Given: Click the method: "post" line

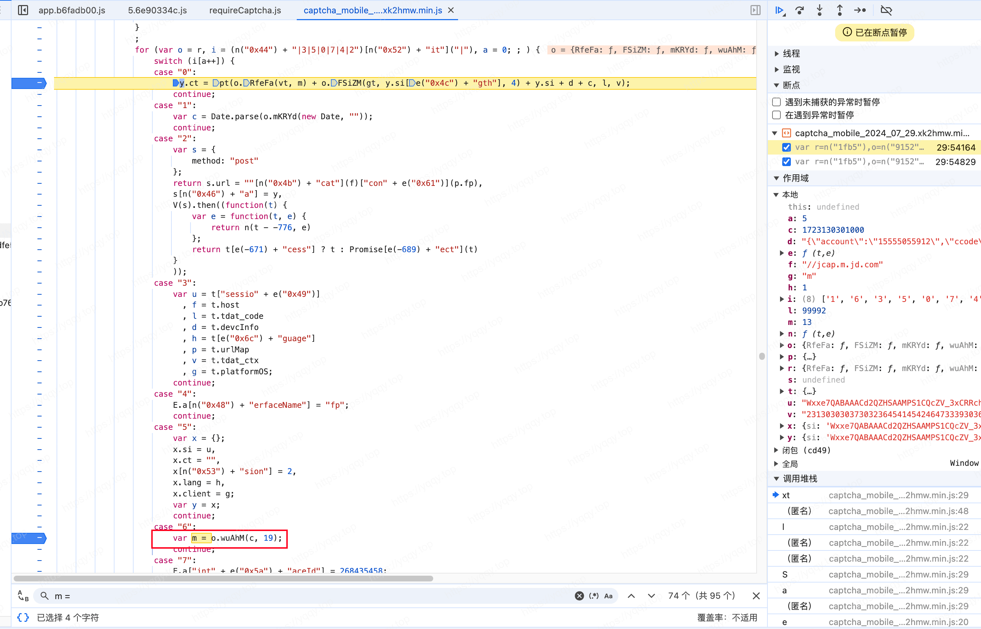Looking at the screenshot, I should pos(225,161).
